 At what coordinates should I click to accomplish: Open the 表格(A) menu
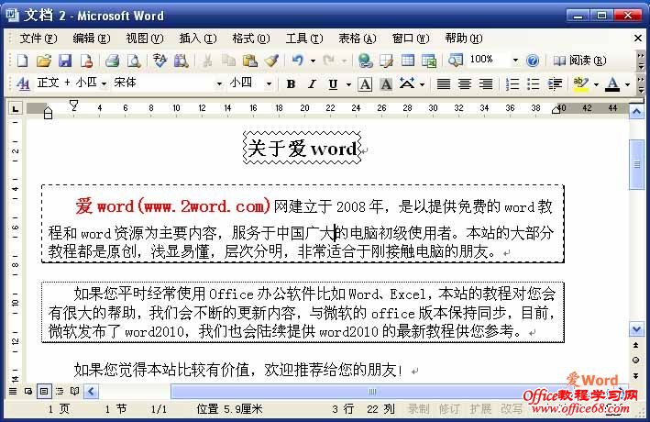click(357, 39)
